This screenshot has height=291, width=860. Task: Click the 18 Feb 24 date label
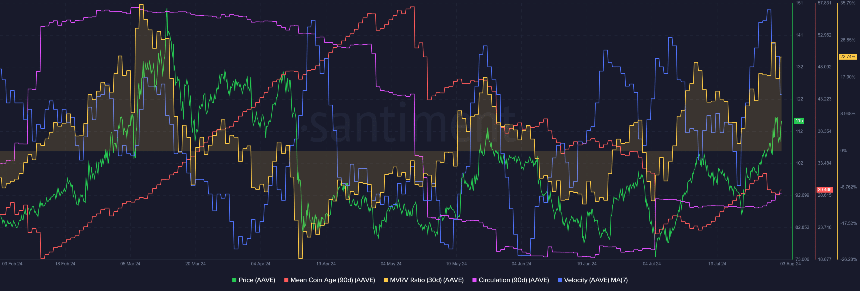pos(65,264)
